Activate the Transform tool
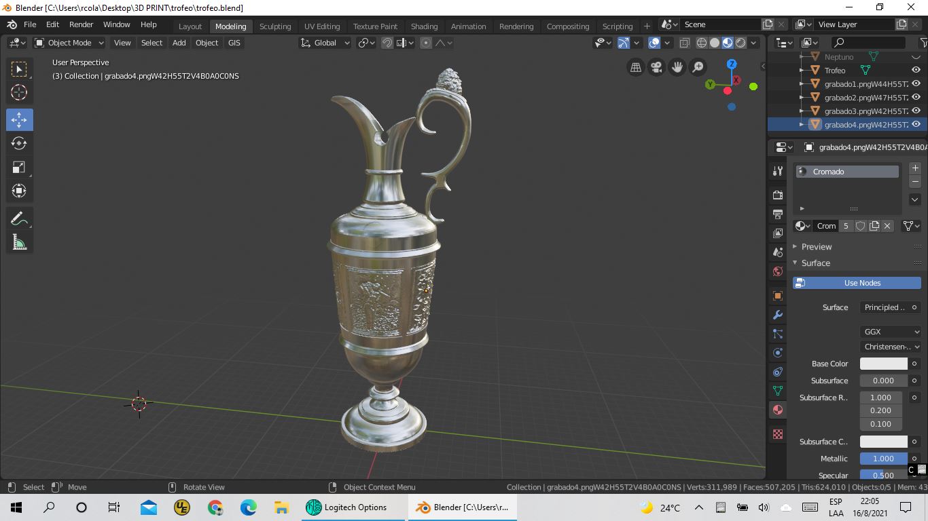 19,191
